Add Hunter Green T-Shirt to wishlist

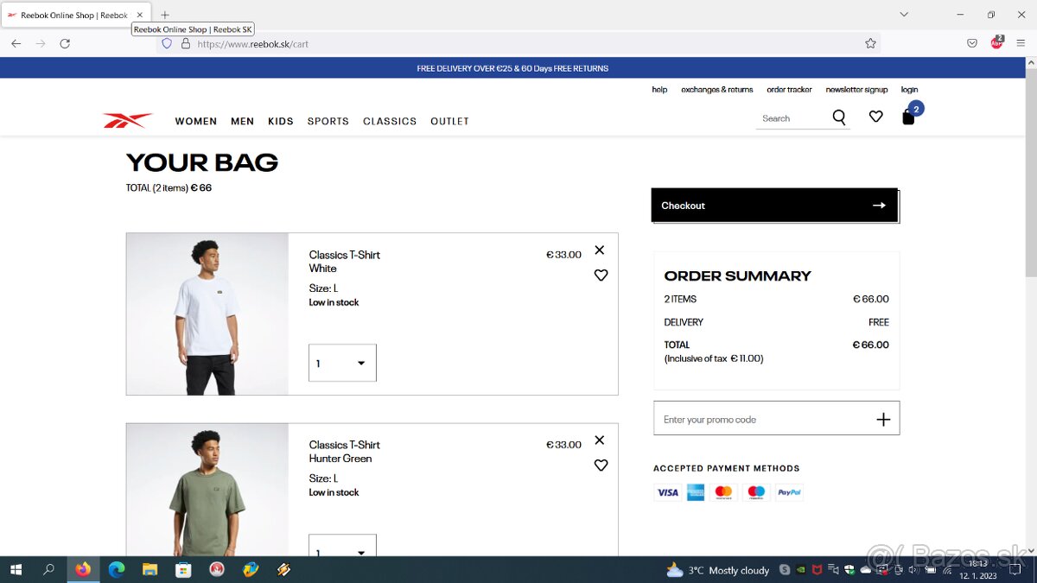tap(601, 466)
